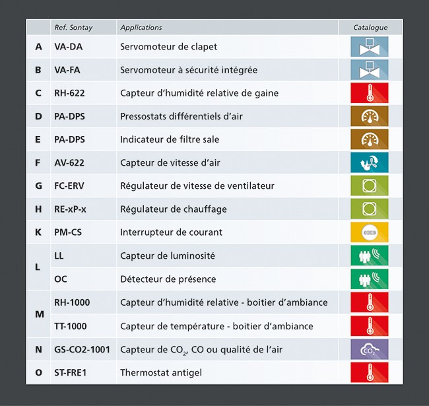Viewport: 429px width, 406px height.
Task: Select the RH-1000 reference label
Action: pyautogui.click(x=72, y=302)
